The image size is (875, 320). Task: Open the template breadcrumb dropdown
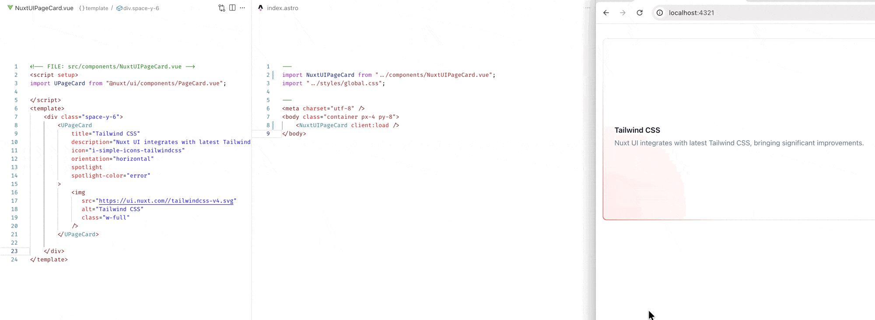(x=97, y=8)
